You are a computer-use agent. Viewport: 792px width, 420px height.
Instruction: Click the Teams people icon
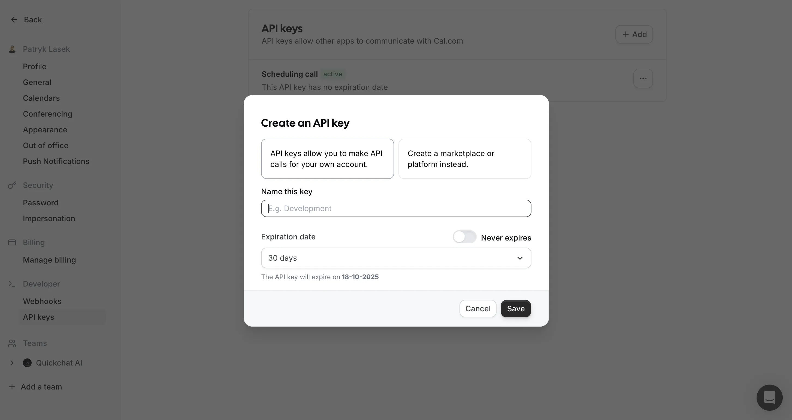click(x=12, y=343)
